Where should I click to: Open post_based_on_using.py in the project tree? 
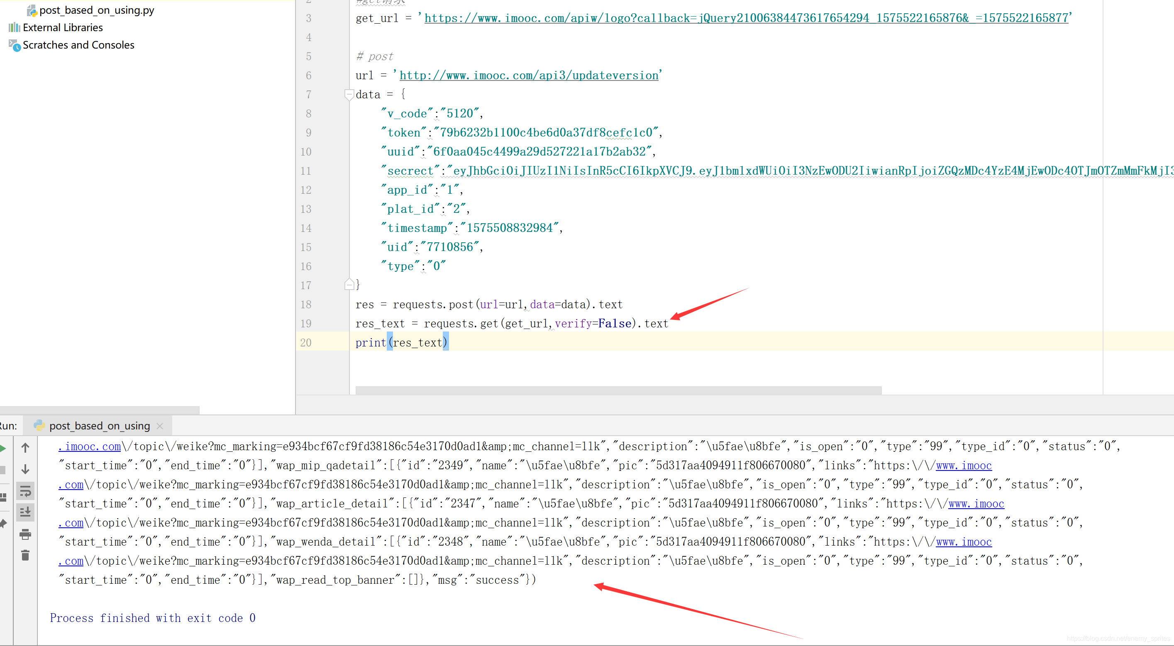pos(97,10)
